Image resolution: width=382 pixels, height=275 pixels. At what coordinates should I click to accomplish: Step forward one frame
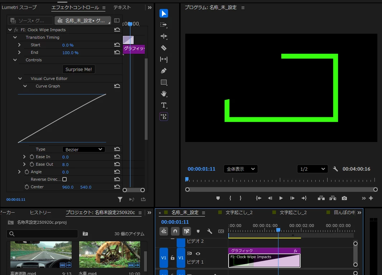click(292, 198)
